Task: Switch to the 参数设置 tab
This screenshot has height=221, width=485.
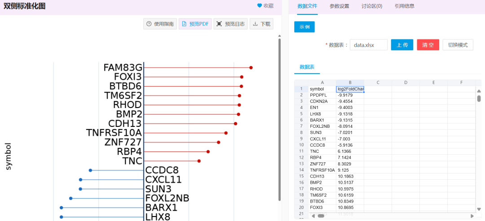Action: [x=339, y=6]
